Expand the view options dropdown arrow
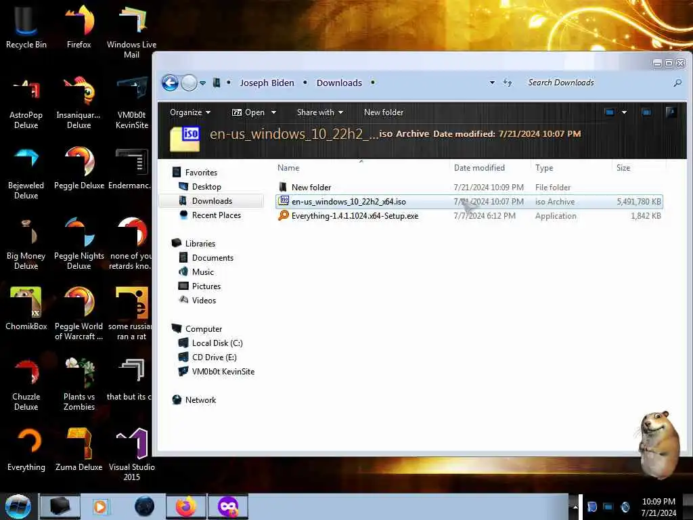693x520 pixels. [x=624, y=112]
